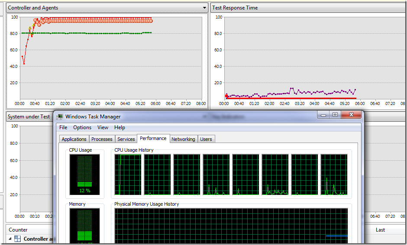Switch to the Services tab
This screenshot has height=245, width=407.
(126, 139)
